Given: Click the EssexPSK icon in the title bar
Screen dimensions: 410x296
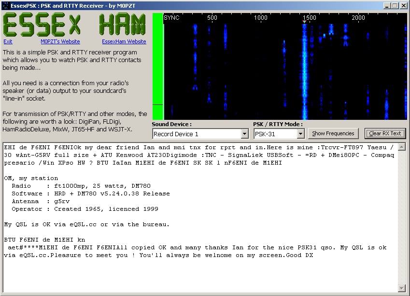Looking at the screenshot, I should tap(5, 5).
